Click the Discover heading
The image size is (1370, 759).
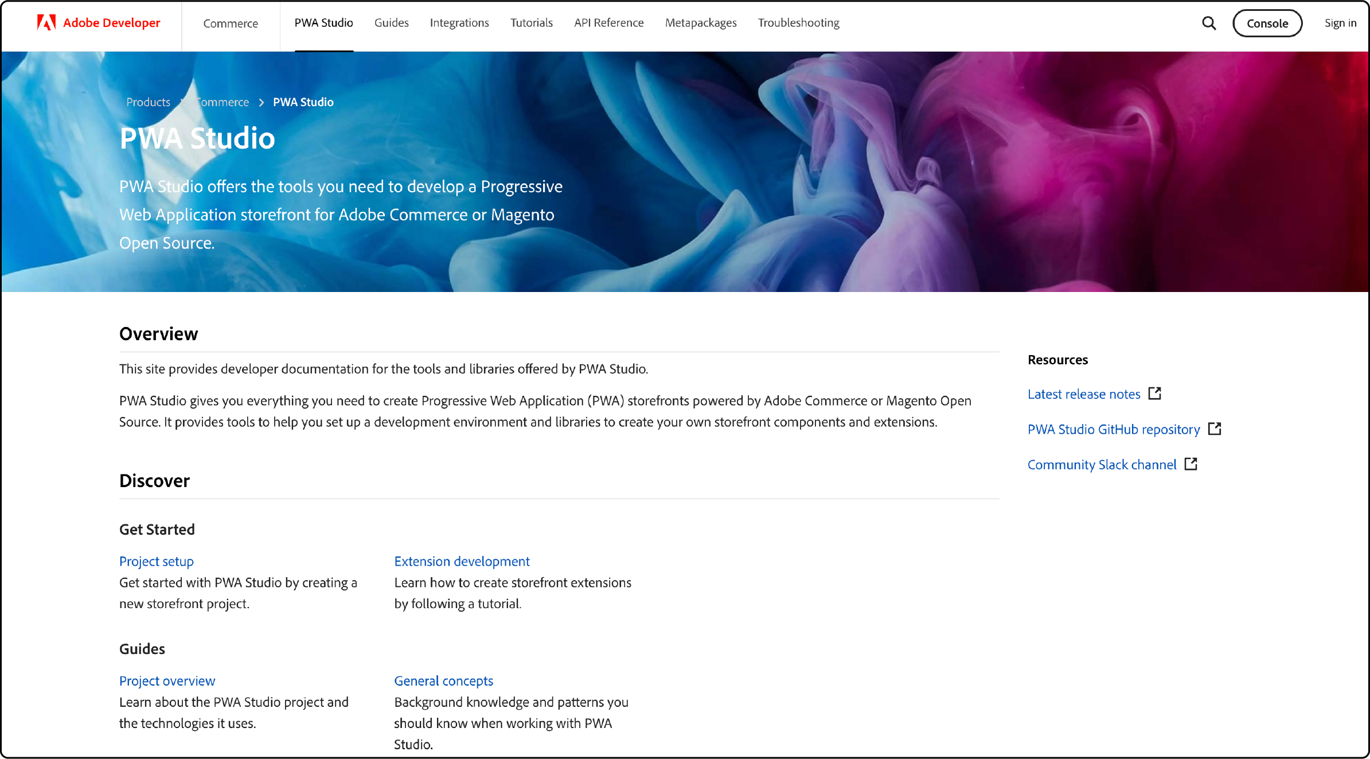[154, 481]
